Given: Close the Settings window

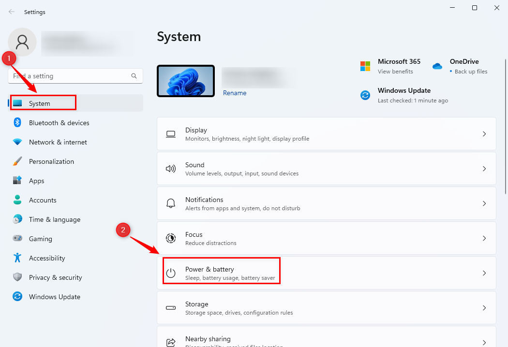Looking at the screenshot, I should pos(497,8).
